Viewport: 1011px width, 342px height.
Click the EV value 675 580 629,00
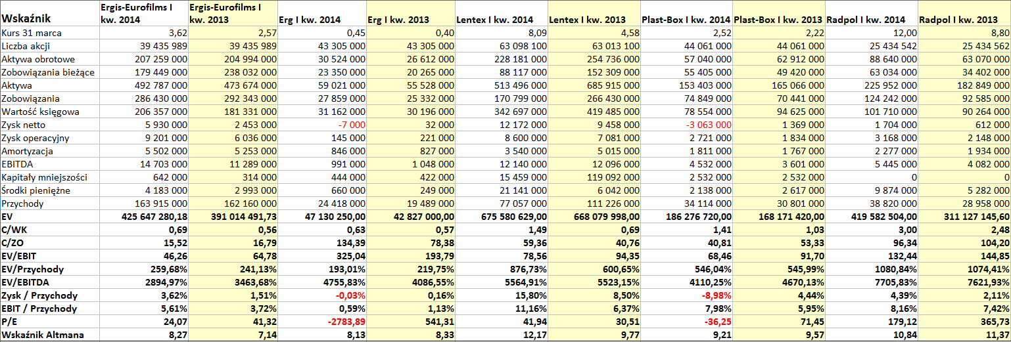point(500,217)
